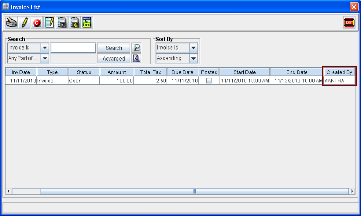Open the Ascending sort order dropdown
This screenshot has width=361, height=216.
[x=193, y=58]
